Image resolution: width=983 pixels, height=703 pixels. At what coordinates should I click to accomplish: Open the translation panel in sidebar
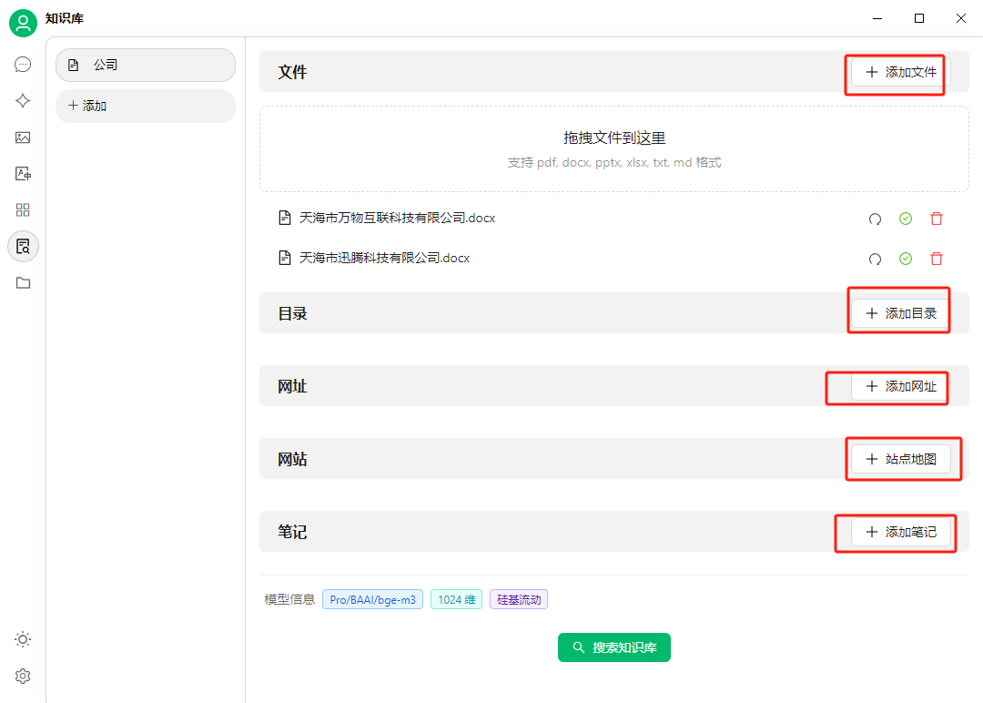[x=23, y=173]
